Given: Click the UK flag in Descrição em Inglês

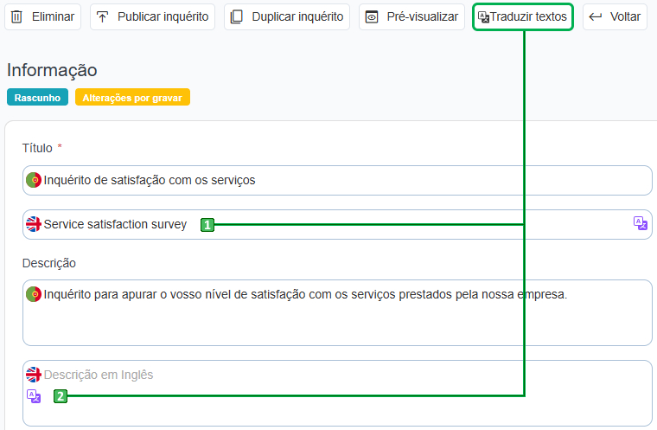Looking at the screenshot, I should pos(34,375).
